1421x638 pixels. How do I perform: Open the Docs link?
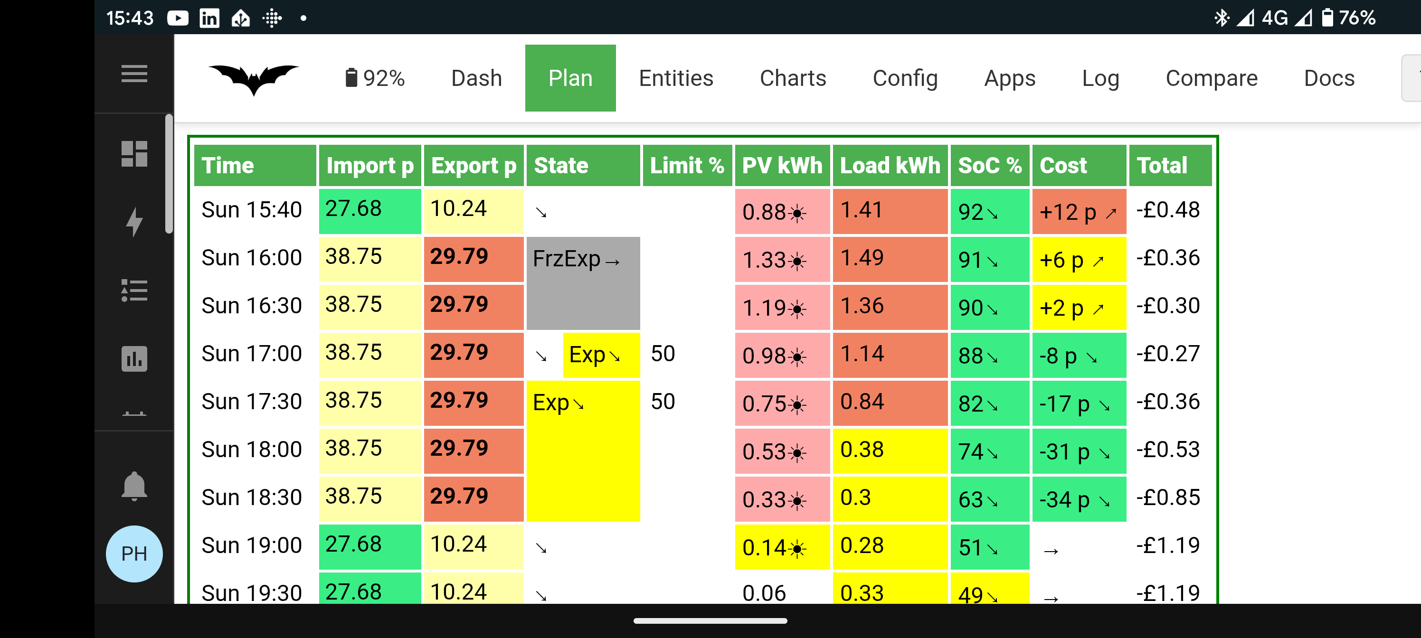[1329, 78]
